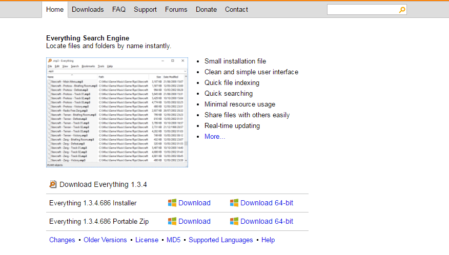Click the Everything Search Engine heading
449x255 pixels.
point(88,38)
